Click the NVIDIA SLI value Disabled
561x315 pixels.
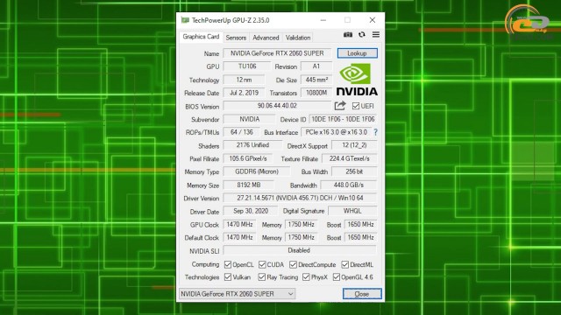[x=300, y=250]
